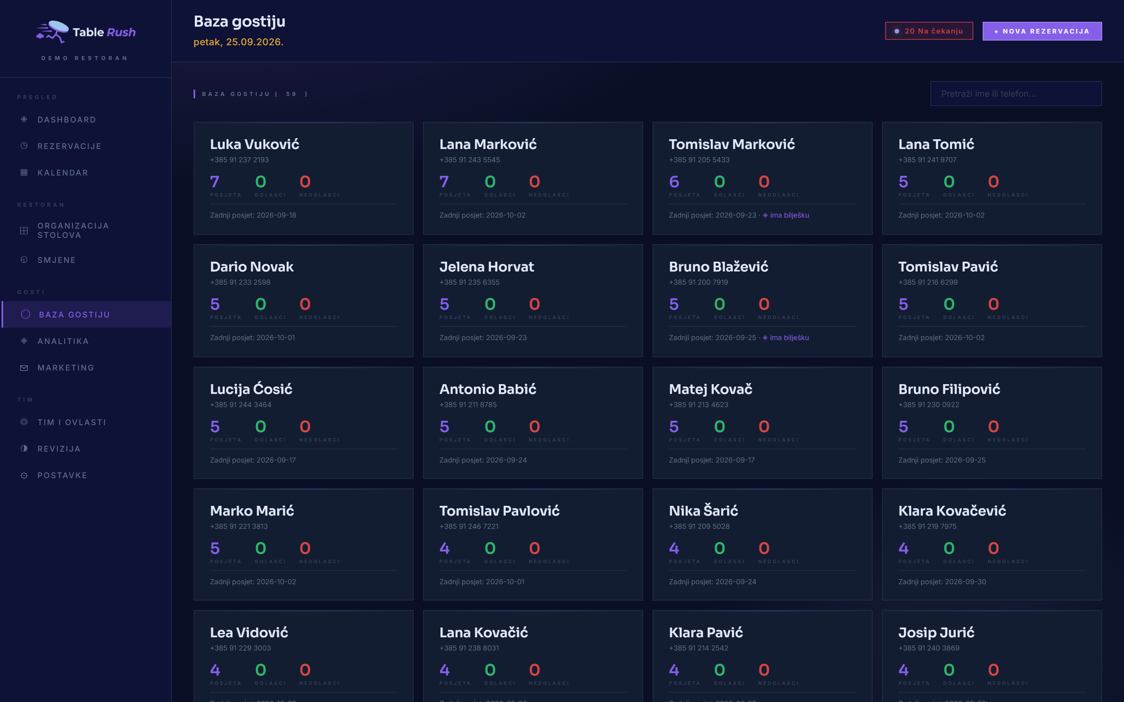This screenshot has width=1124, height=702.
Task: Open Luka Vuković guest card
Action: 303,178
